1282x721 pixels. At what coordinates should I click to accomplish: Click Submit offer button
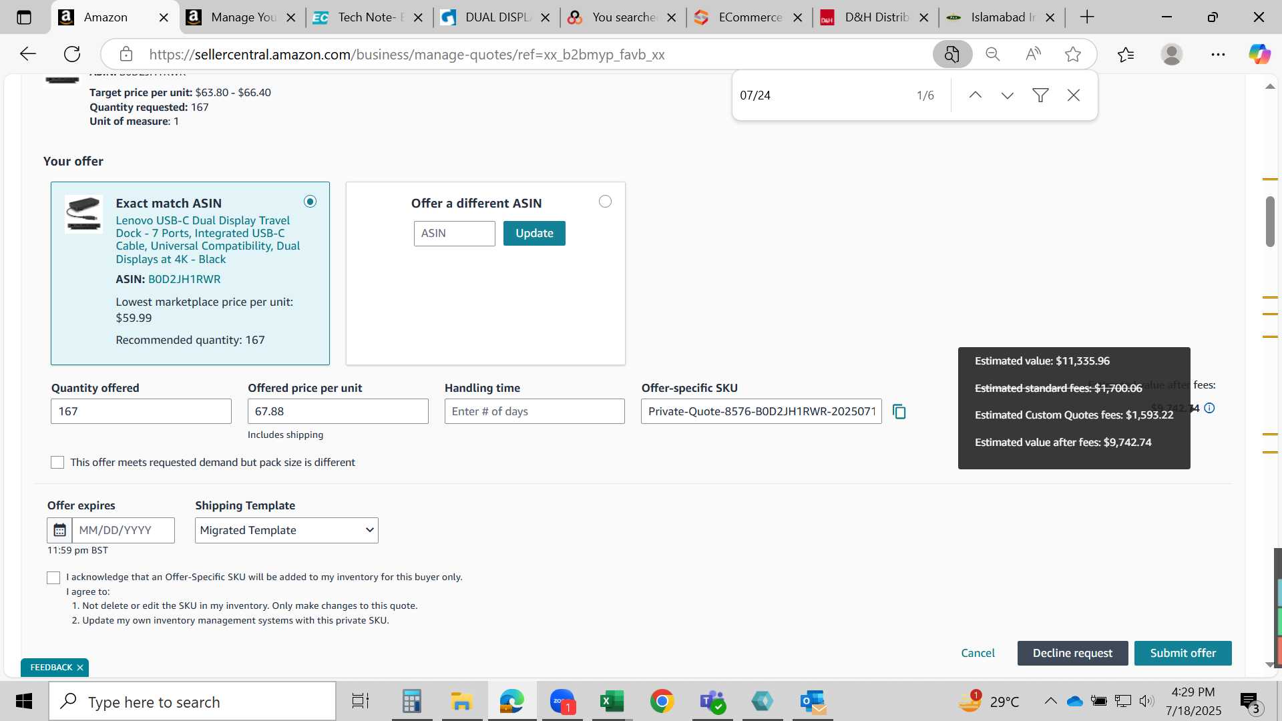point(1183,654)
